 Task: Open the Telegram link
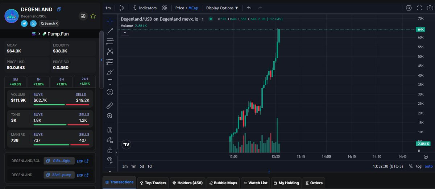coord(24,24)
